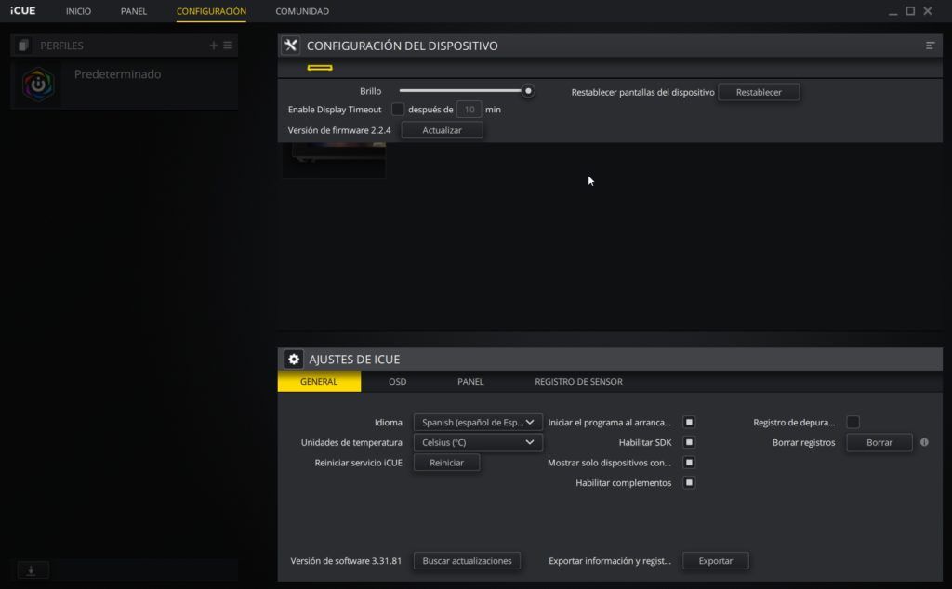Click the device settings wrench icon

tap(291, 46)
